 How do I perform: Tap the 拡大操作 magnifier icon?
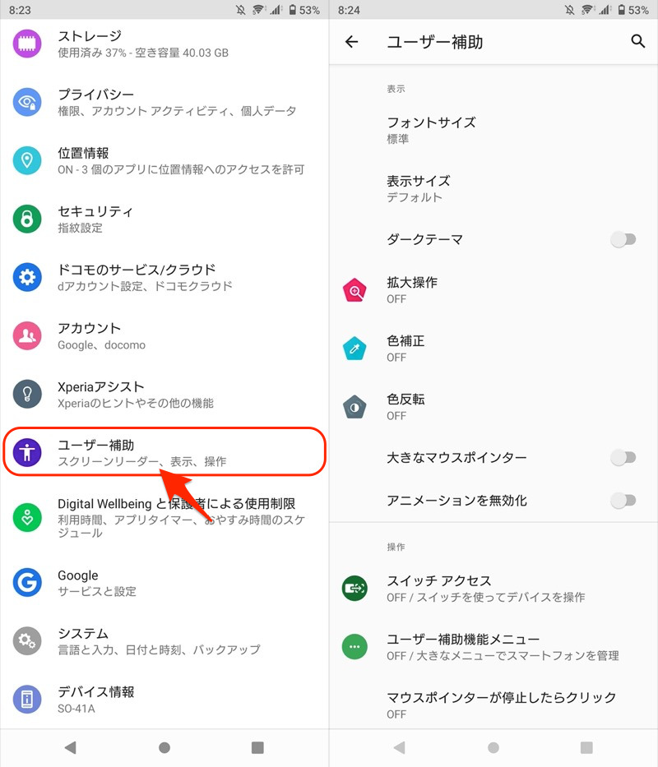(354, 290)
